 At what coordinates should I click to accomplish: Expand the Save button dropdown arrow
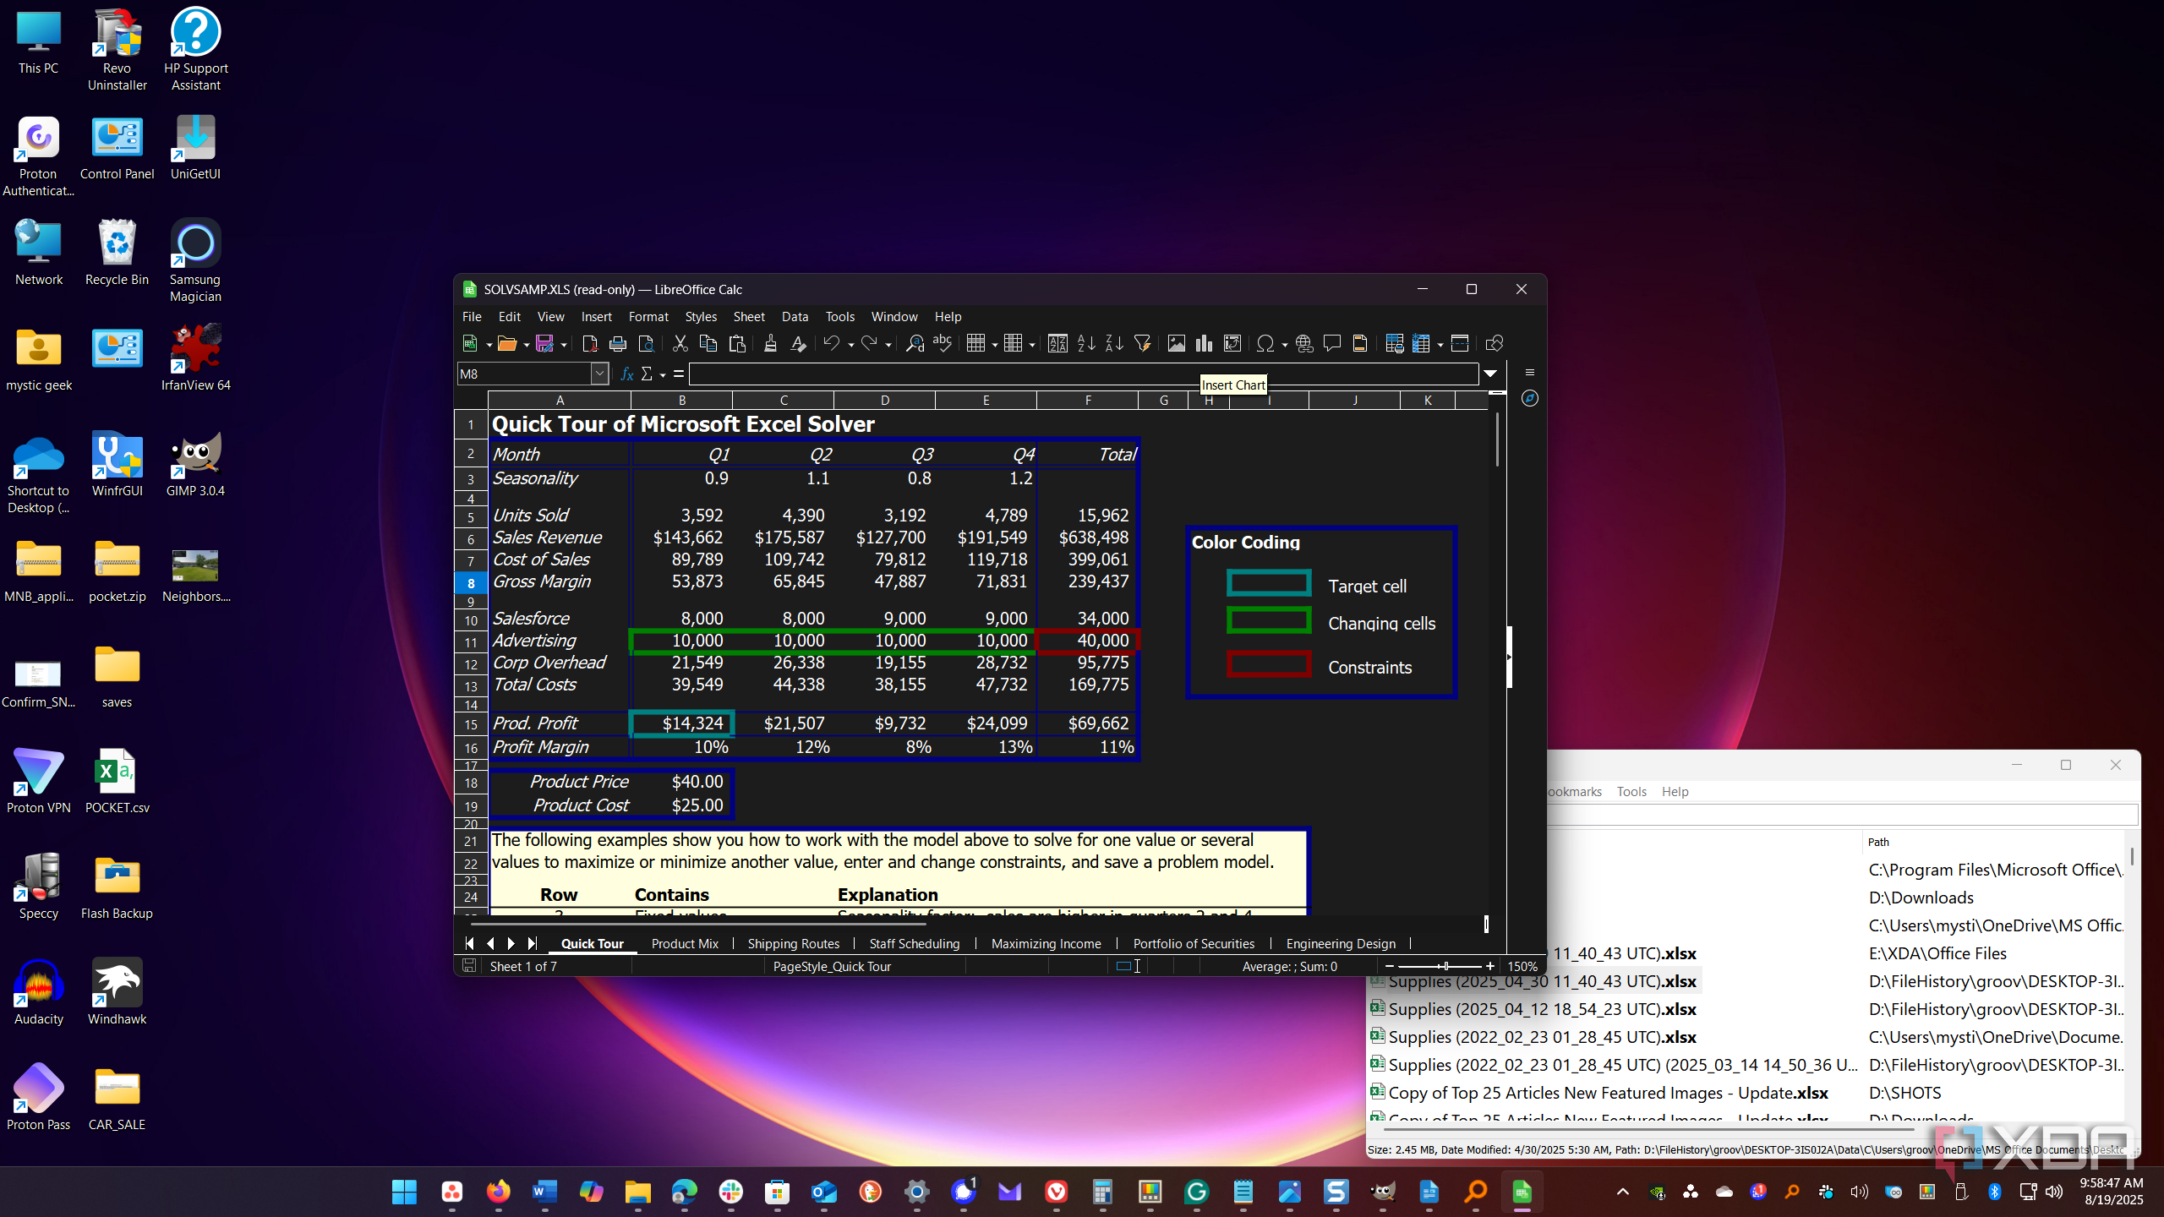coord(563,345)
